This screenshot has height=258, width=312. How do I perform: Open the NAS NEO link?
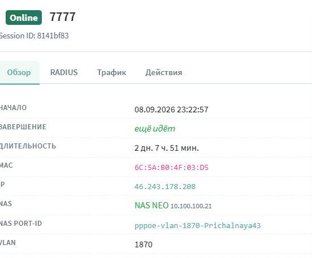click(151, 205)
